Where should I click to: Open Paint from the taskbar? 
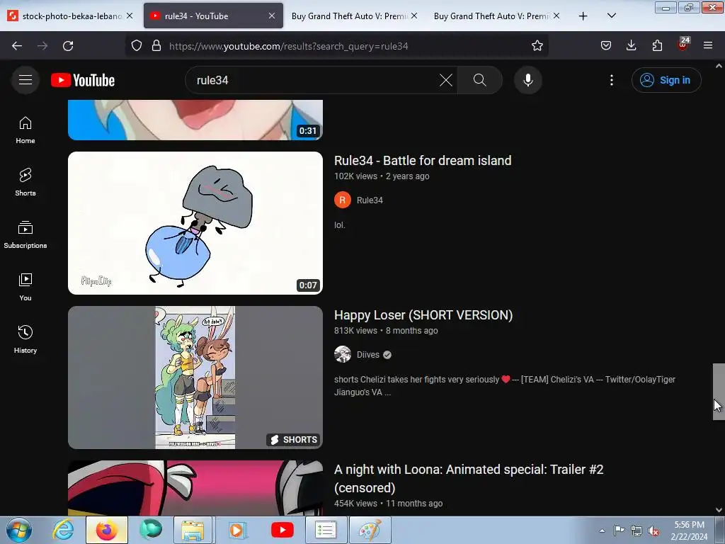[x=370, y=530]
